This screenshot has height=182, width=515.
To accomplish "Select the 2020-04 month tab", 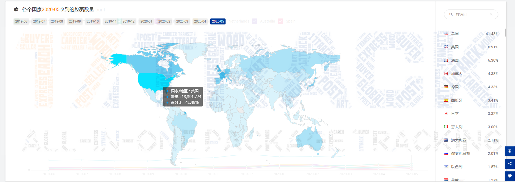I will click(x=200, y=21).
